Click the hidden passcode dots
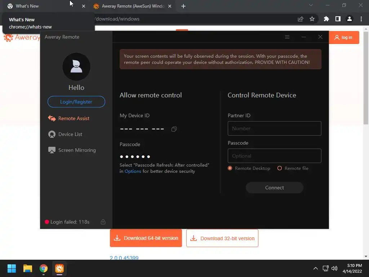The height and width of the screenshot is (277, 369). tap(135, 157)
